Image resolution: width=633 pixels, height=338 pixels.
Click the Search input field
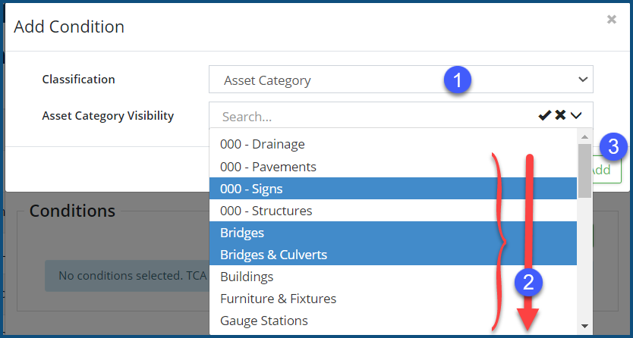click(x=372, y=117)
